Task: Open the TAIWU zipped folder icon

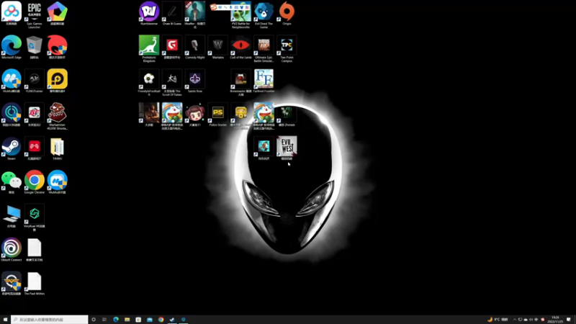Action: tap(58, 147)
